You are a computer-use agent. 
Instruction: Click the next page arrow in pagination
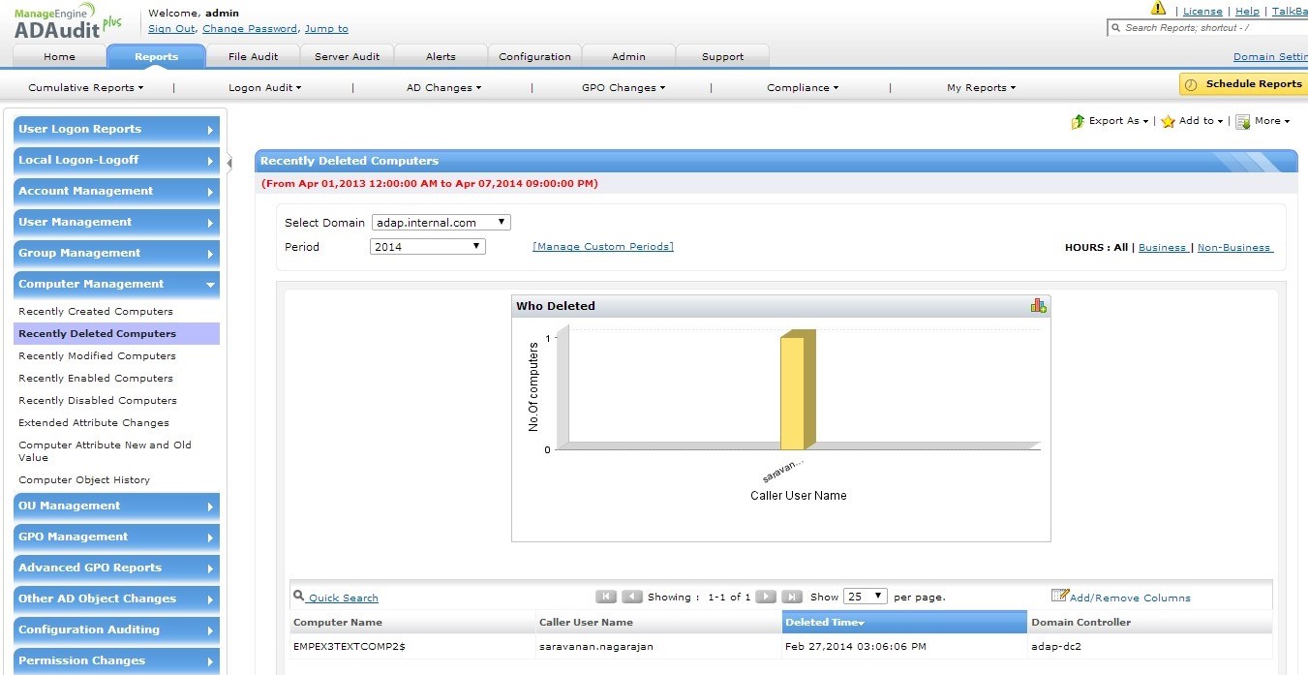coord(765,597)
